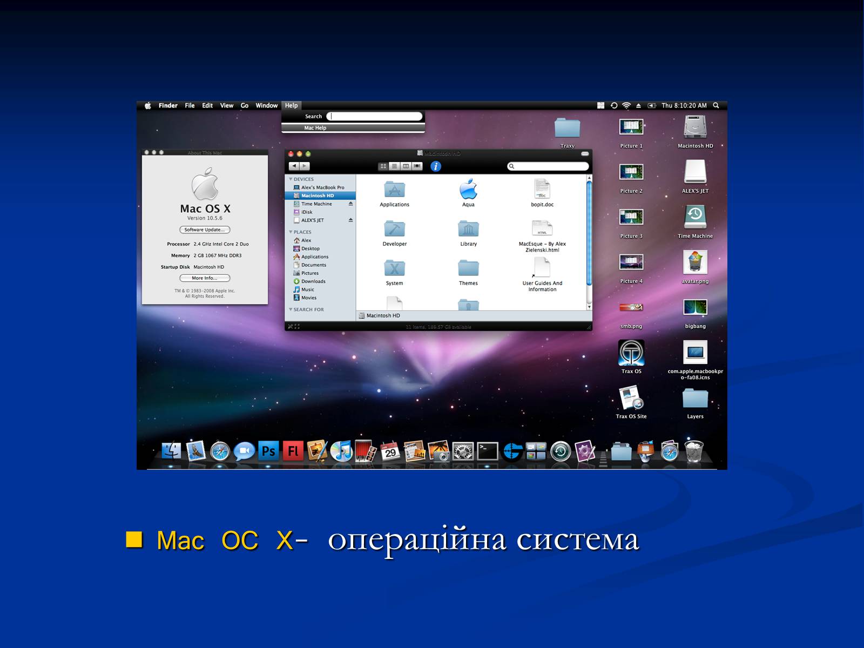Screen dimensions: 864x648
Task: Open the Traxy folder on desktop
Action: pyautogui.click(x=567, y=133)
